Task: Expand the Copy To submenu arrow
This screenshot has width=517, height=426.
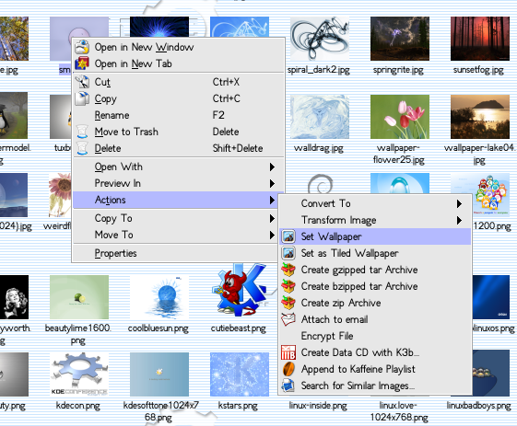Action: coord(272,218)
